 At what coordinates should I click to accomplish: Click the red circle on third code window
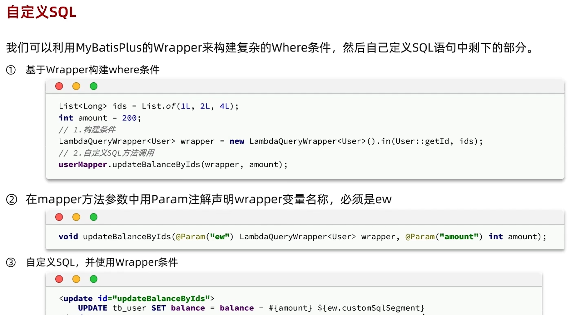[x=59, y=279]
